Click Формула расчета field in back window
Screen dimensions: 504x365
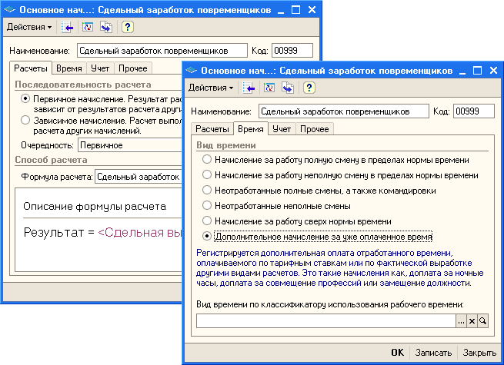(x=139, y=177)
